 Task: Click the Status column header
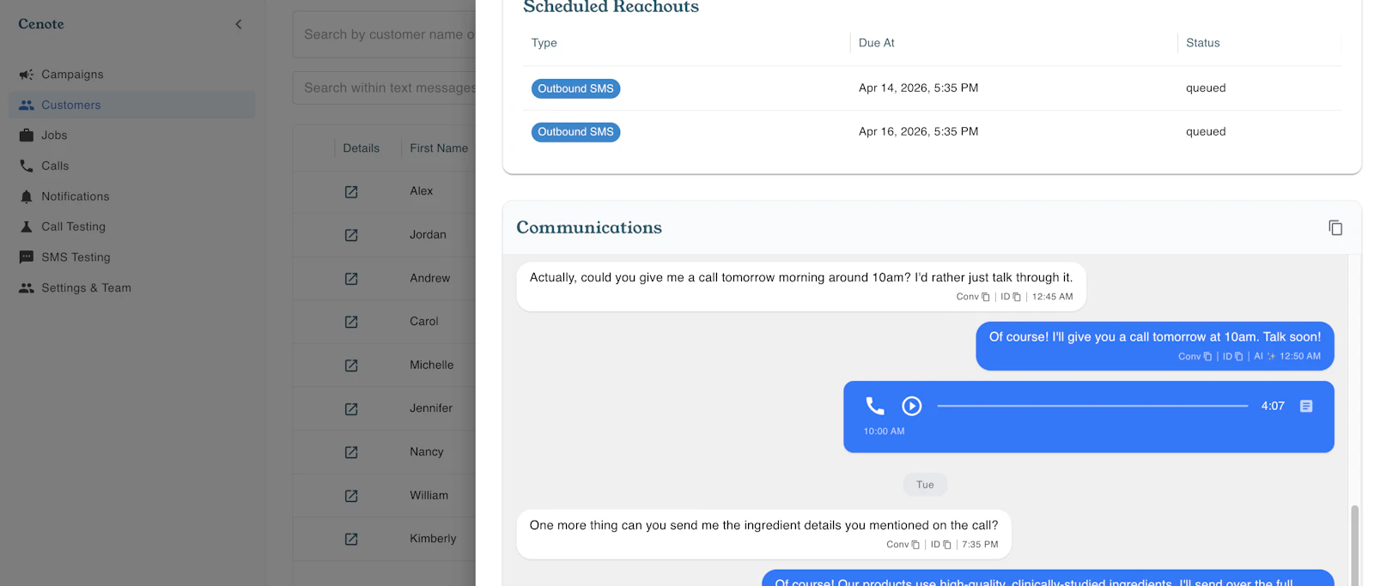click(x=1202, y=43)
